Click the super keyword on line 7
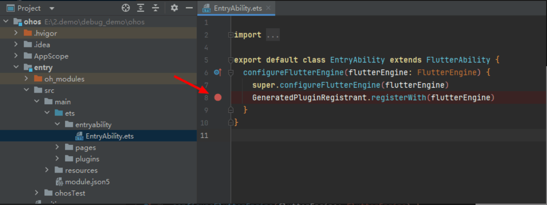This screenshot has height=205, width=547. click(x=264, y=85)
